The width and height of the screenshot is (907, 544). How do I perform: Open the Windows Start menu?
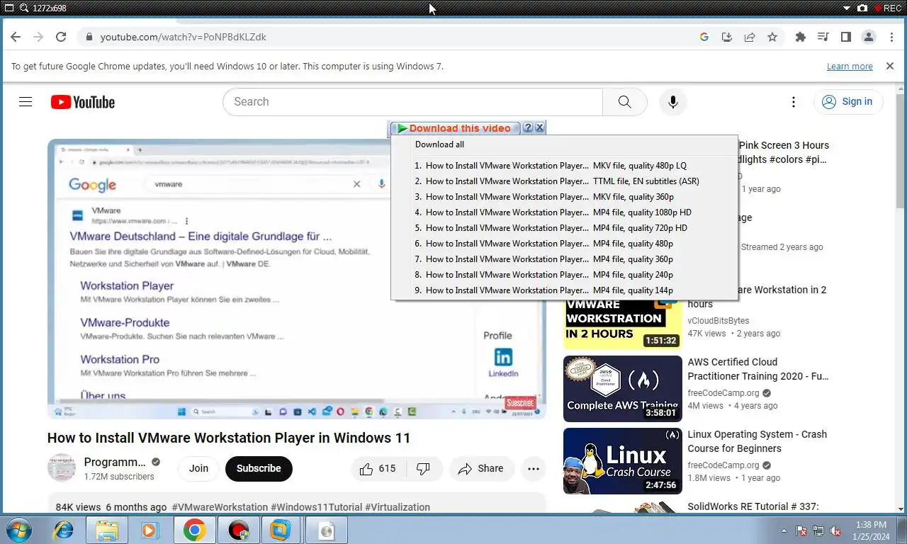[x=18, y=530]
